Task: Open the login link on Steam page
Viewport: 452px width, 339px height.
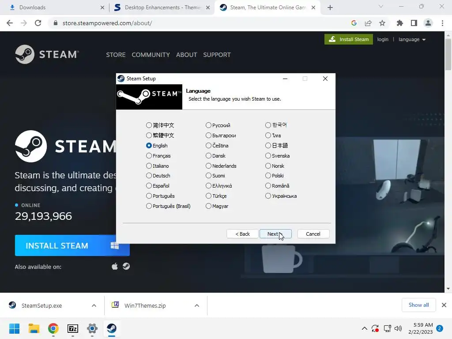Action: pyautogui.click(x=383, y=39)
